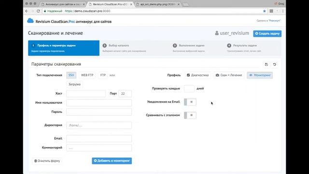
Task: Click the Очистить форму button
Action: point(47,161)
